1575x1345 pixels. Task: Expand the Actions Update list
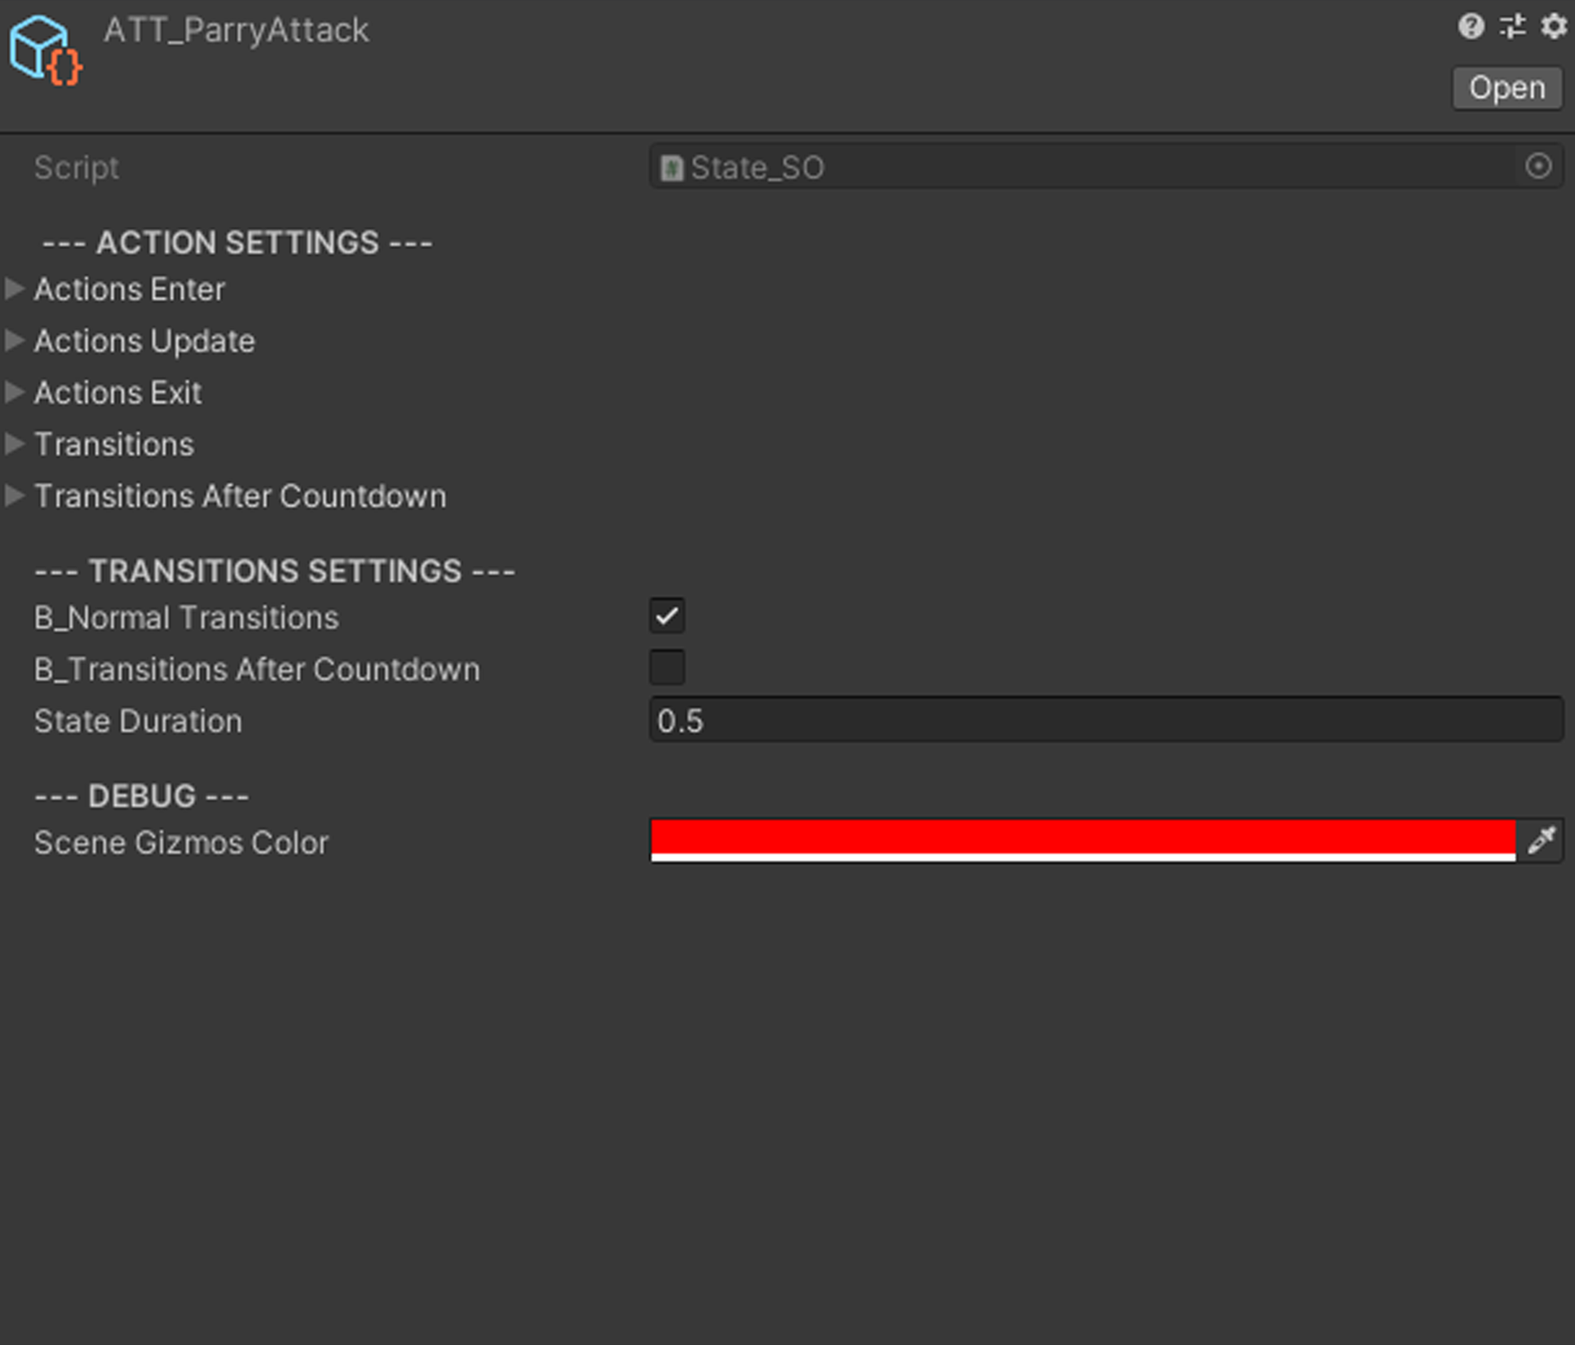(14, 341)
